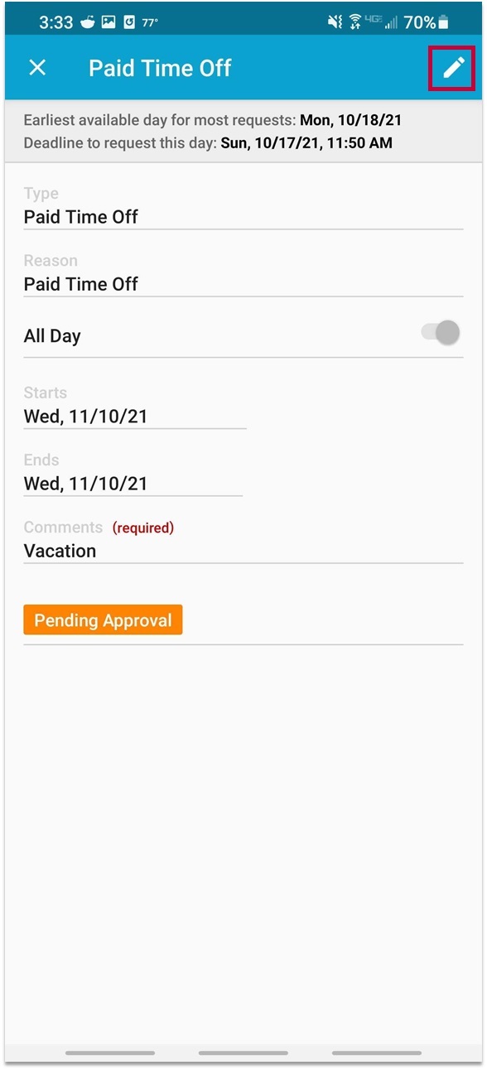Tap the first notification icon beside clock
The image size is (487, 1070).
88,22
